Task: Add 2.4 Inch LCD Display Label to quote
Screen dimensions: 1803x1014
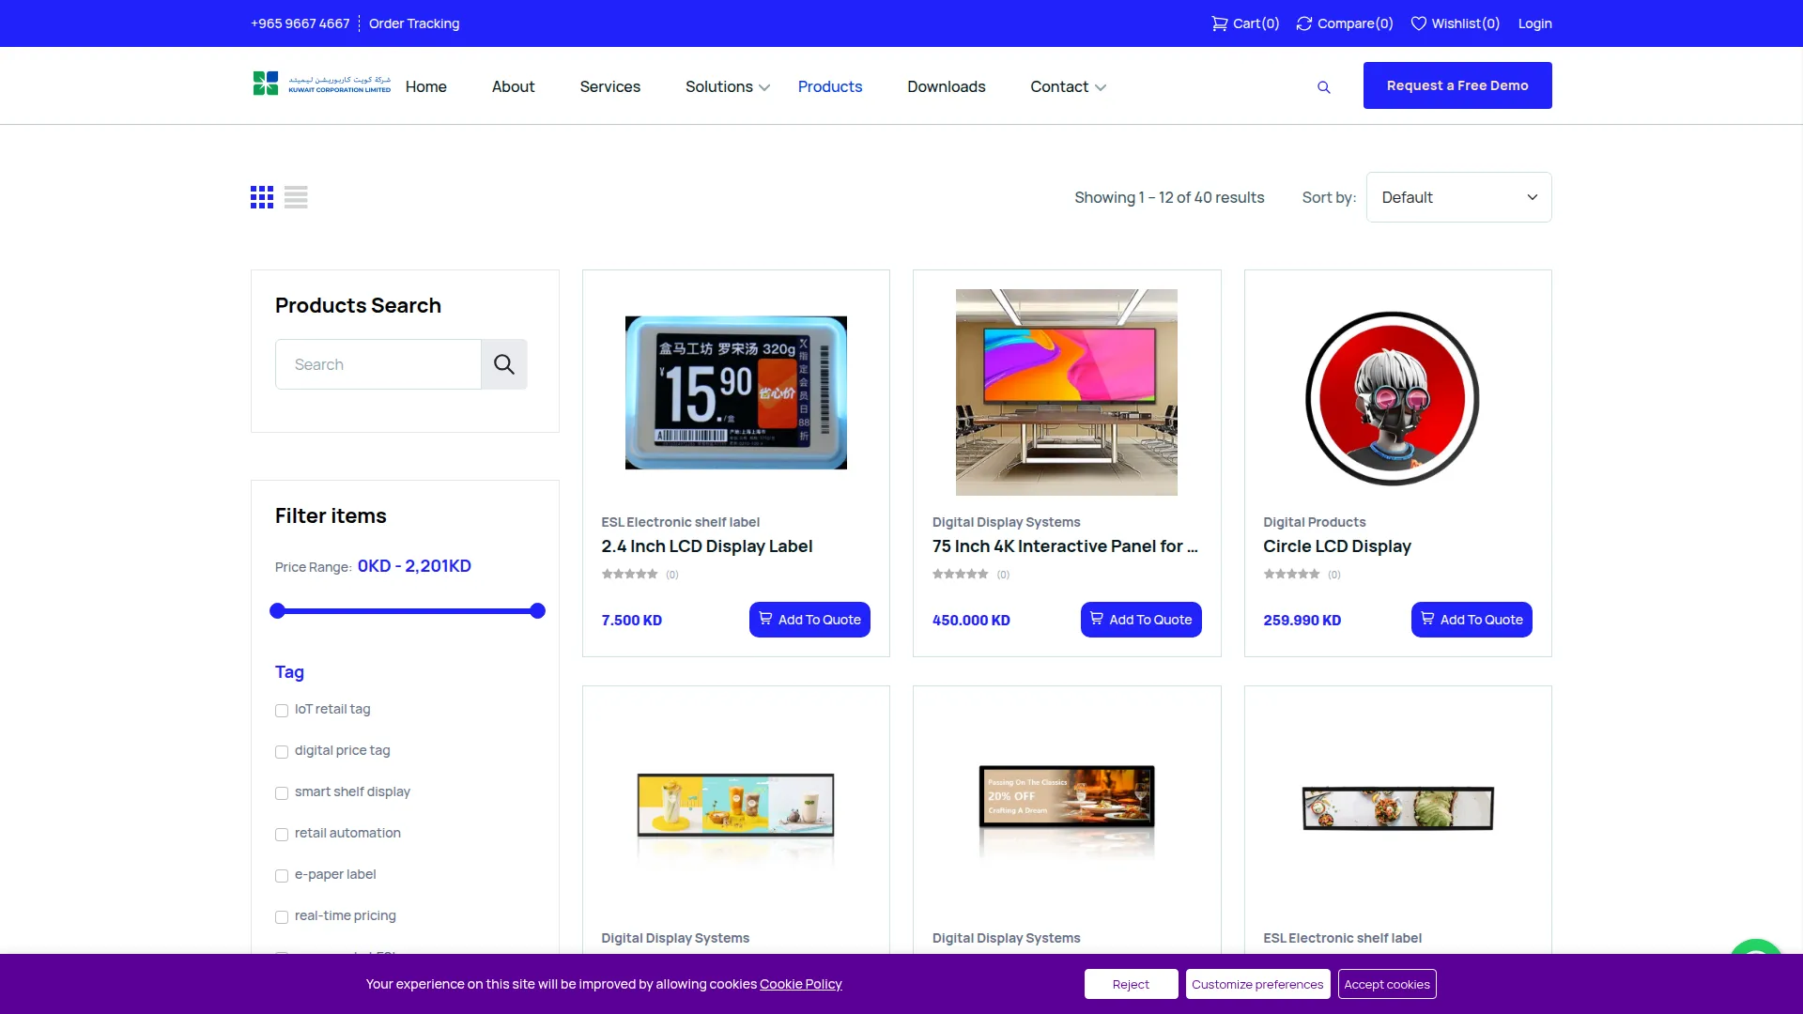Action: [809, 620]
